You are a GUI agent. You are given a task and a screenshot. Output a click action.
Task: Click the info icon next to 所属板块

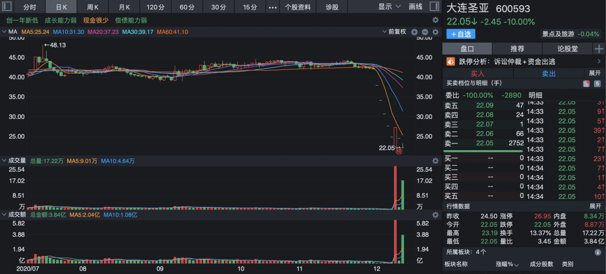coord(597,252)
